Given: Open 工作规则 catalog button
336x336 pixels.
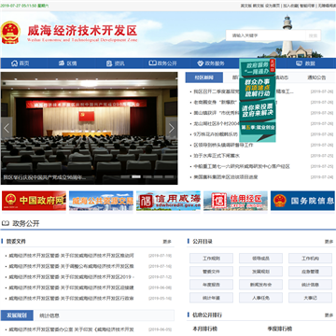Looking at the screenshot, I should click(x=211, y=259).
